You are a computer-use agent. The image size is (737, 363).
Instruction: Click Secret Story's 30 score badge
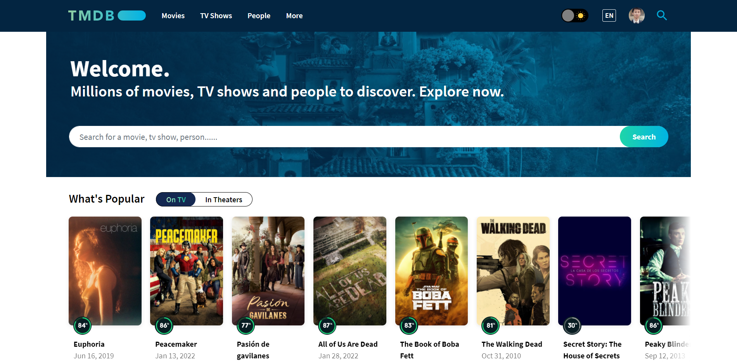tap(573, 325)
